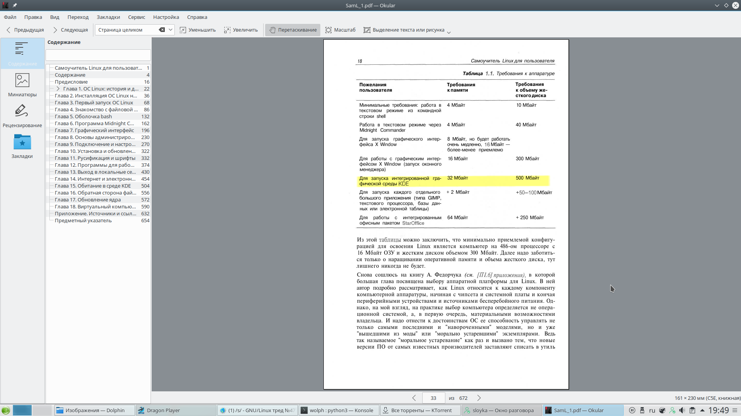Open the Contents sidebar panel
Screen dimensions: 741x416
[22, 54]
